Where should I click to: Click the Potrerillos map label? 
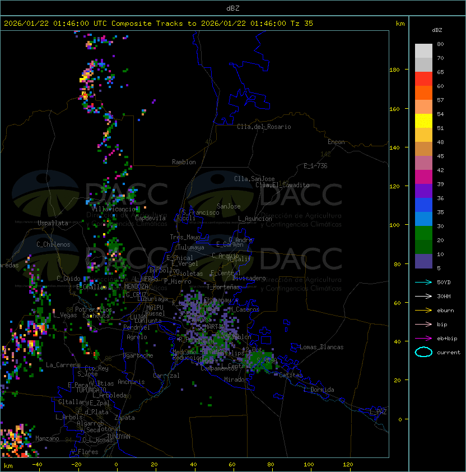coord(94,309)
